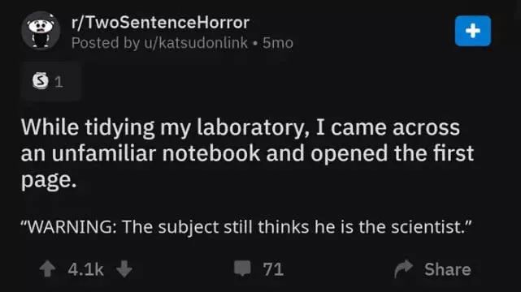This screenshot has height=292, width=521.
Task: Click the 4.1k vote score
Action: click(x=85, y=269)
